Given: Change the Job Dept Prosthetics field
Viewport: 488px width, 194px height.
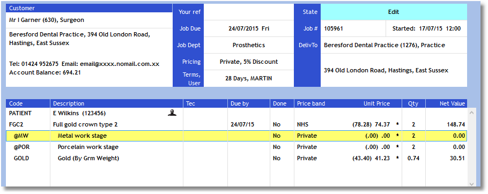Looking at the screenshot, I should click(249, 45).
